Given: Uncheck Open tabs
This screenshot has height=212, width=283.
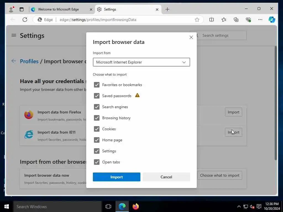Looking at the screenshot, I should tap(97, 162).
